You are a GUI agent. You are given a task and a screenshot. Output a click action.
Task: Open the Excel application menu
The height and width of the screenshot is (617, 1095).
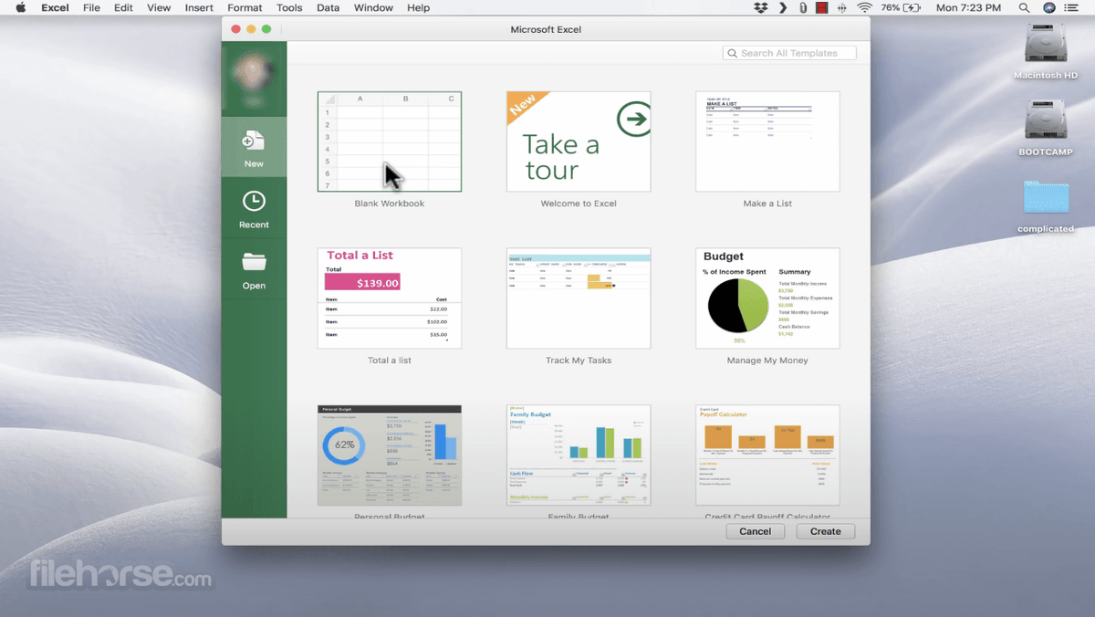(55, 8)
